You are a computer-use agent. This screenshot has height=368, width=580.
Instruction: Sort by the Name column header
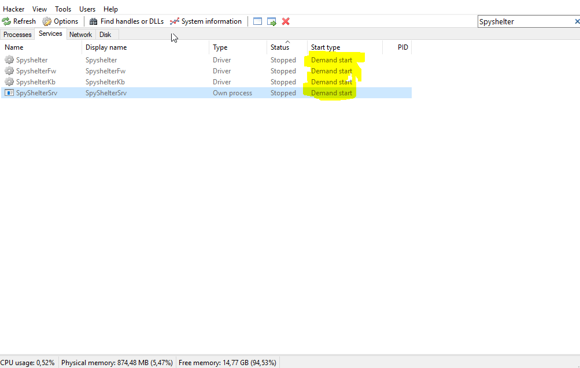41,47
